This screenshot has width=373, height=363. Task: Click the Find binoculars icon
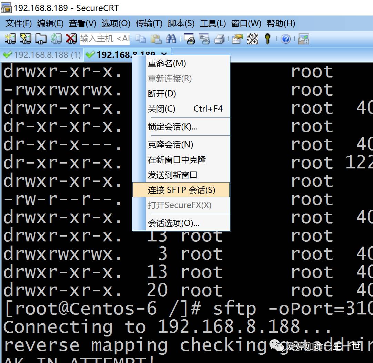(x=171, y=39)
